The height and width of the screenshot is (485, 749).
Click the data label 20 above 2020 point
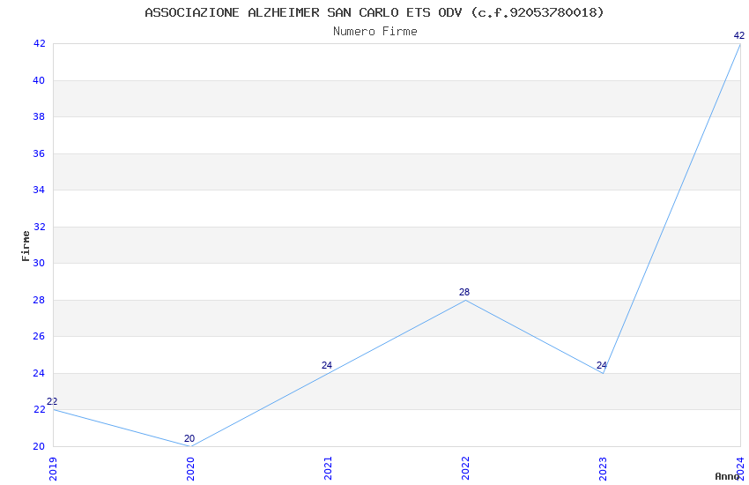(189, 438)
